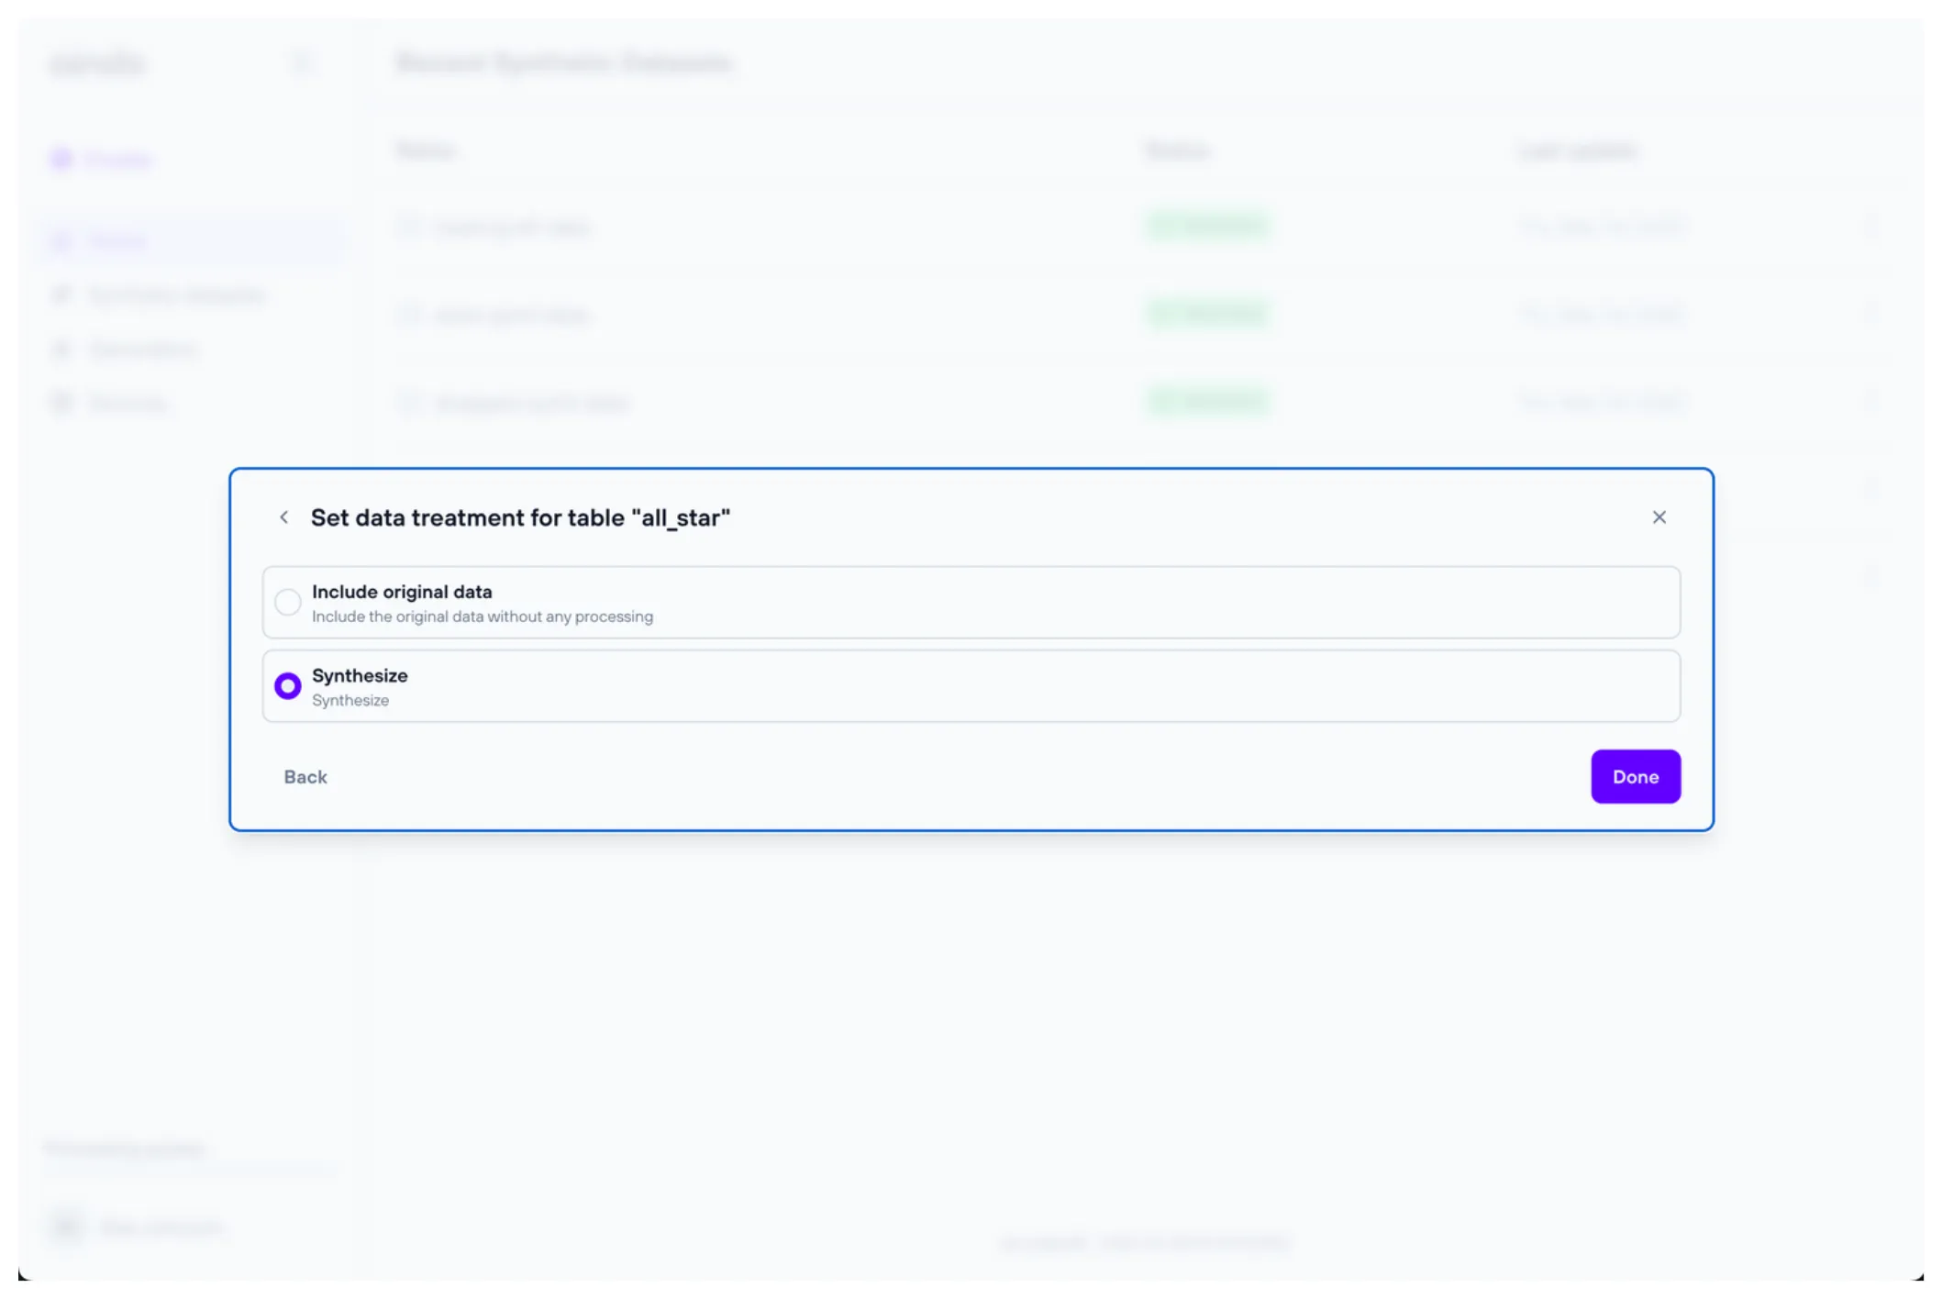Click the purple Done button
Viewport: 1942px width, 1299px height.
click(1635, 777)
